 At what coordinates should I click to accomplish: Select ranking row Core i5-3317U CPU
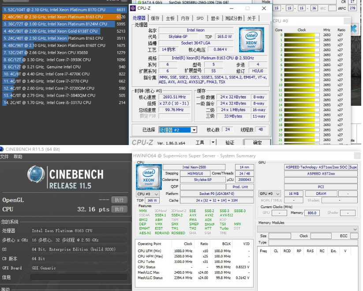point(64,103)
